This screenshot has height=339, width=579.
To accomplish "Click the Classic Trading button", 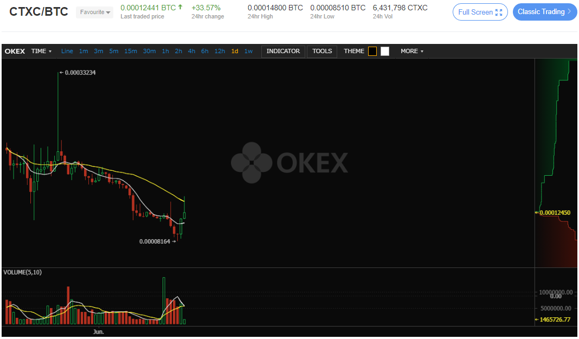I will pyautogui.click(x=545, y=12).
